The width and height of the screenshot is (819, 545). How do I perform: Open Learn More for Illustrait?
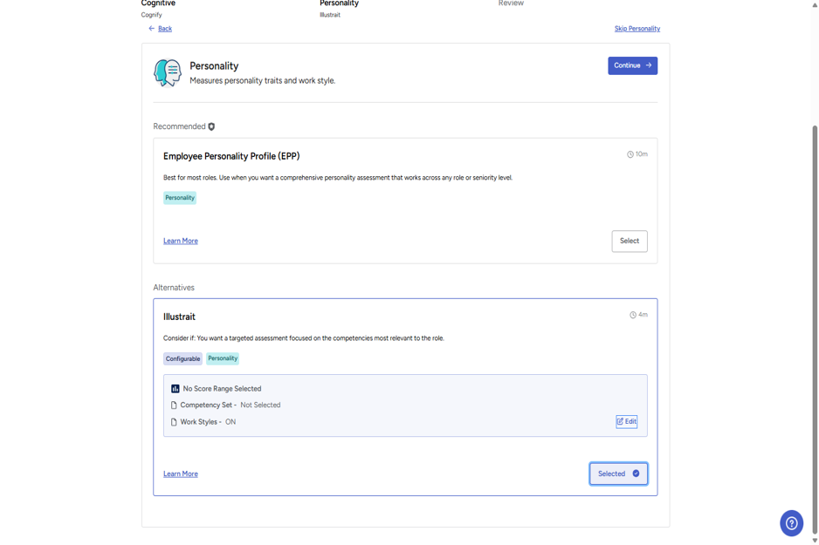pos(180,474)
